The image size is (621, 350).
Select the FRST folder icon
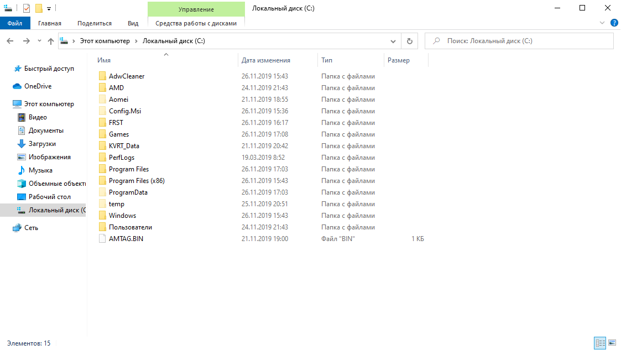tap(102, 122)
